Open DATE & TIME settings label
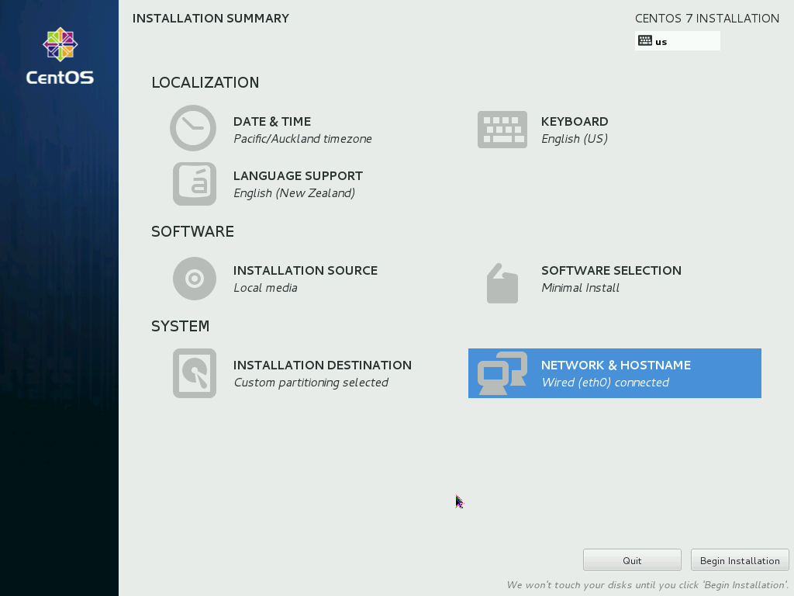The width and height of the screenshot is (794, 596). click(272, 122)
